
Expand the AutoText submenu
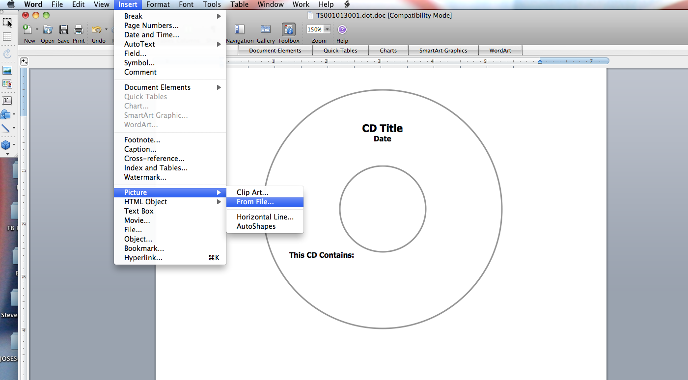[170, 44]
